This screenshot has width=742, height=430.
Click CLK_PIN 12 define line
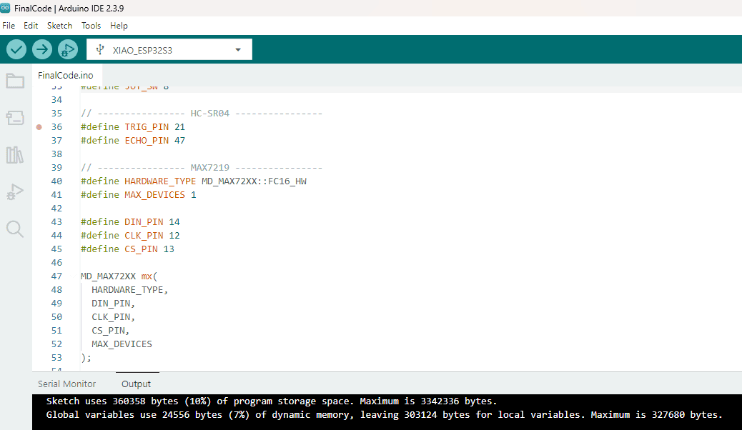(130, 236)
